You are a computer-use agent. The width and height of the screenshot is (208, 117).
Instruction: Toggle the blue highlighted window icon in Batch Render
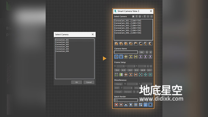click(x=145, y=105)
